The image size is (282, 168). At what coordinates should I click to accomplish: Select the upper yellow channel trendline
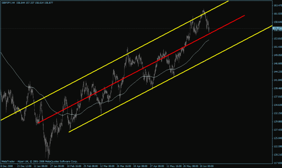pos(115,60)
